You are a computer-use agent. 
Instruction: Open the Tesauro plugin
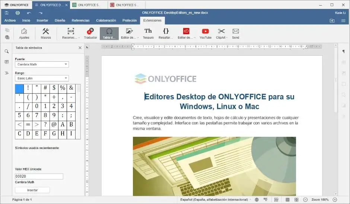point(148,34)
